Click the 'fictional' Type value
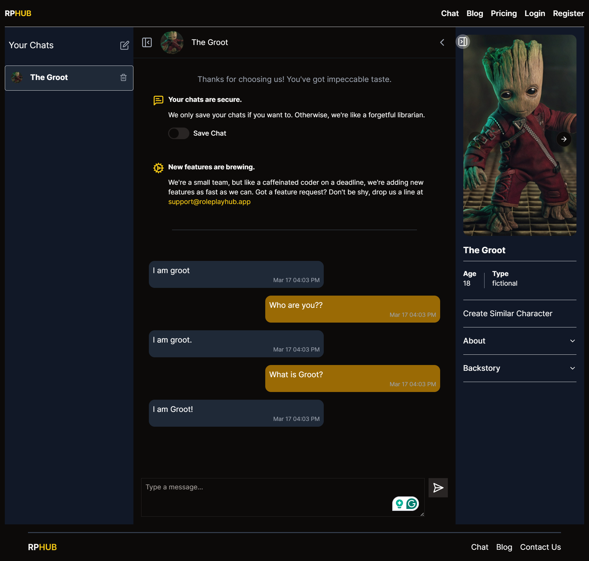 504,283
